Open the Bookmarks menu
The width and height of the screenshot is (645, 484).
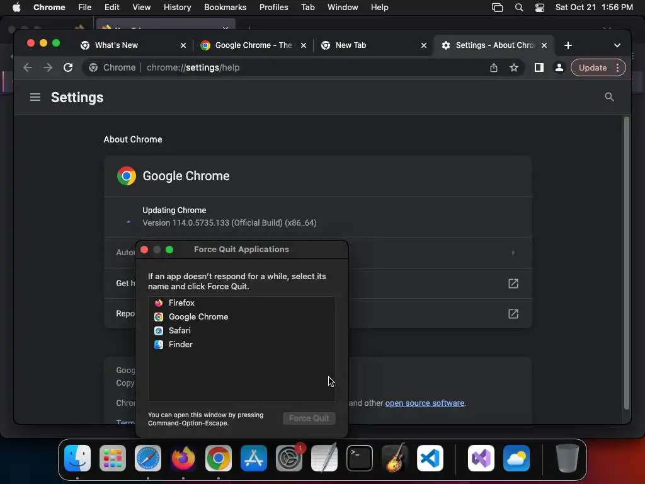(225, 8)
